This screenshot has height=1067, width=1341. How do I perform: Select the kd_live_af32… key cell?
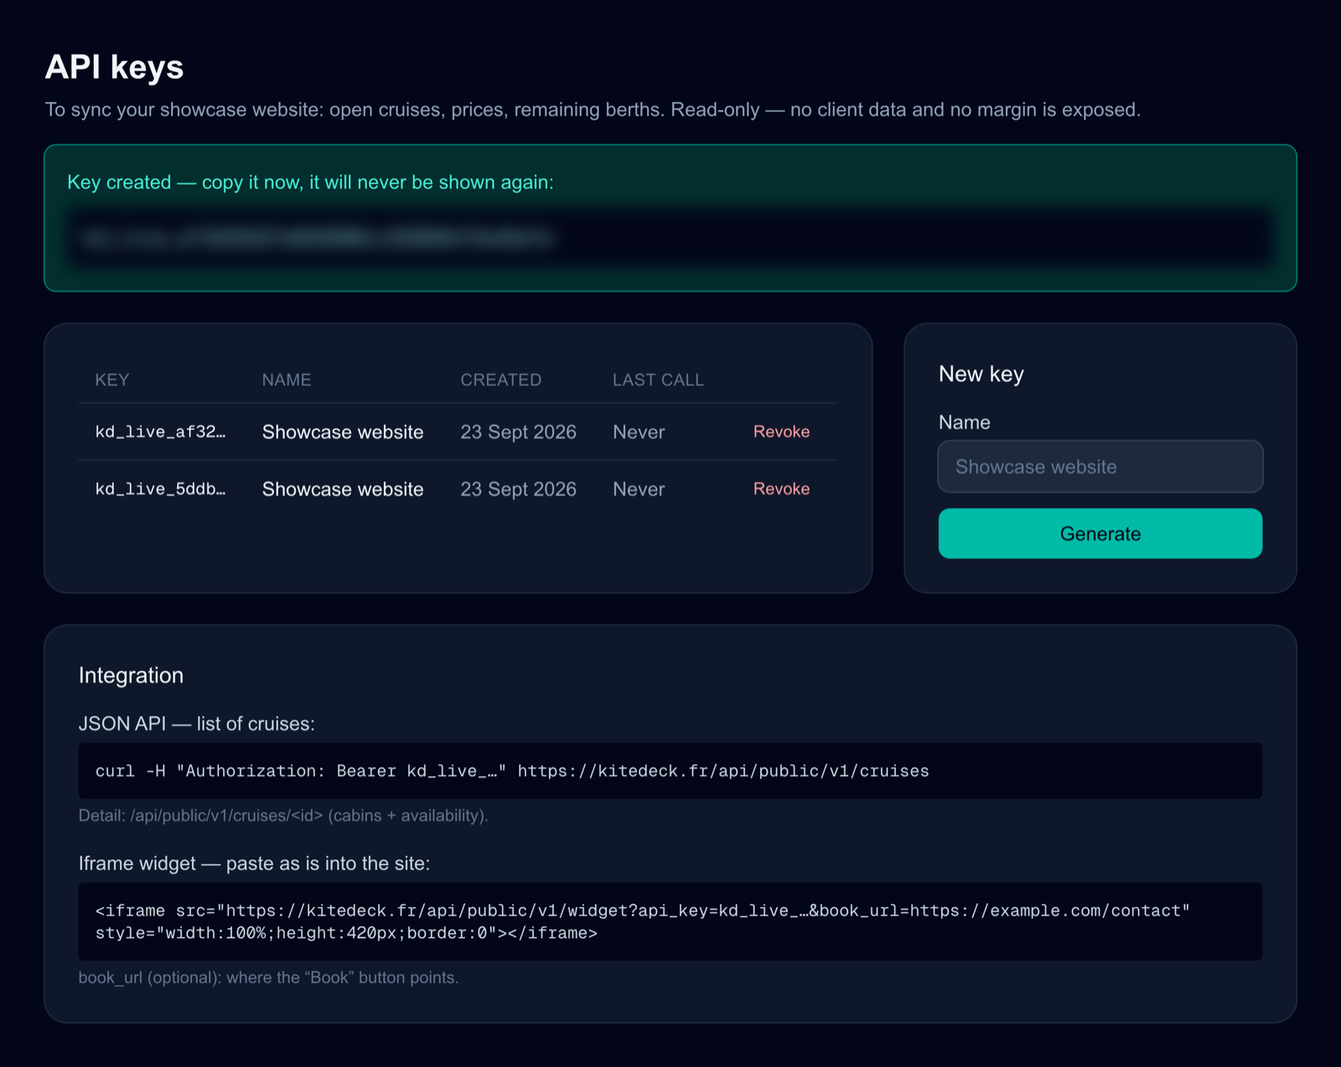click(x=160, y=432)
